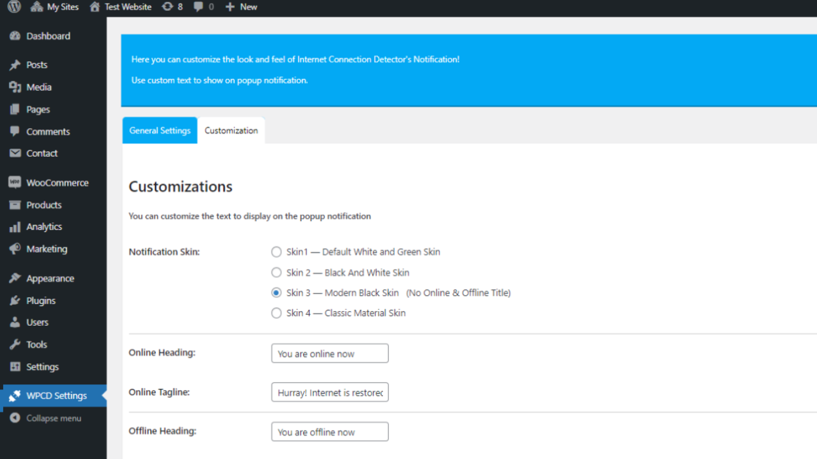Click the Online Heading label
817x459 pixels.
161,353
